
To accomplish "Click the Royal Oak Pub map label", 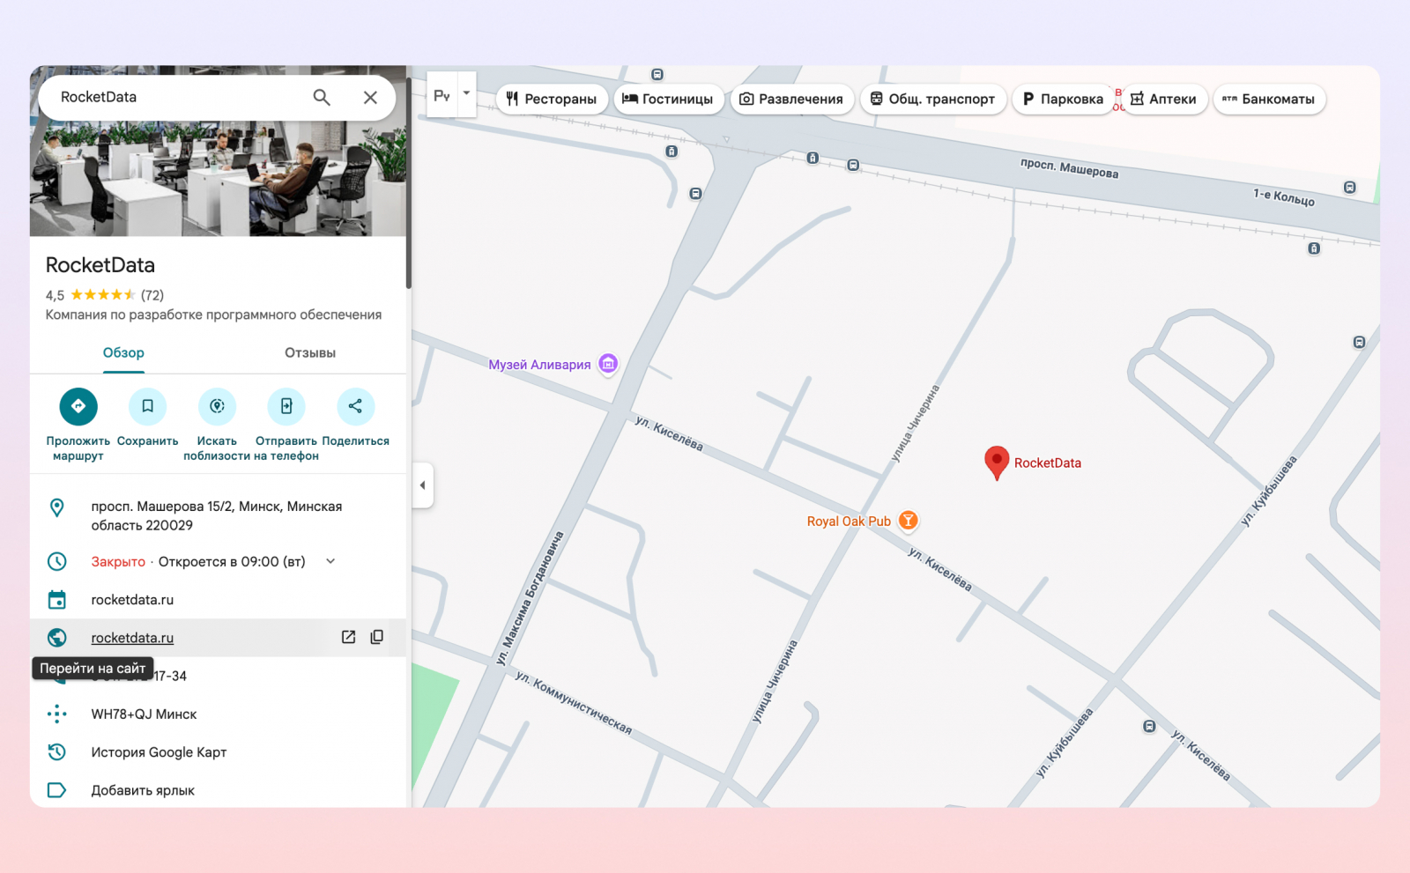I will point(849,522).
